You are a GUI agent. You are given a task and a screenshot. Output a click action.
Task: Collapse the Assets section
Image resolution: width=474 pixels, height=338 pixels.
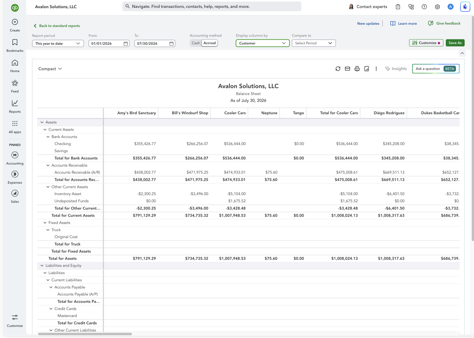click(x=42, y=122)
